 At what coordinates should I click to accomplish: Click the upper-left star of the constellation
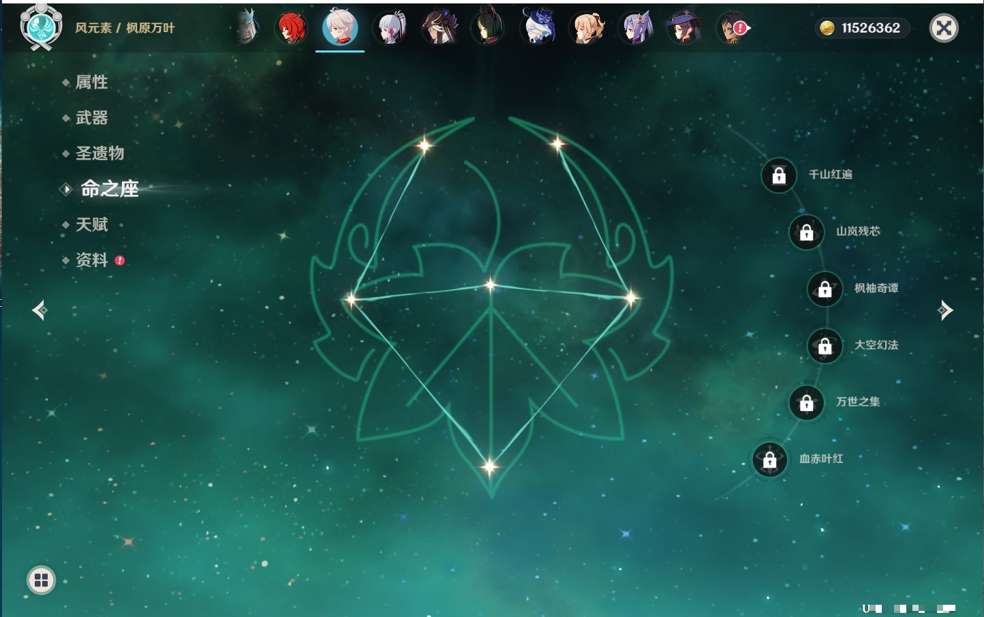425,145
